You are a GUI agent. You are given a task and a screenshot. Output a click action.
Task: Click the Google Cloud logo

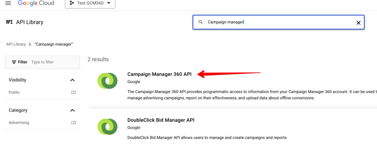click(x=36, y=3)
